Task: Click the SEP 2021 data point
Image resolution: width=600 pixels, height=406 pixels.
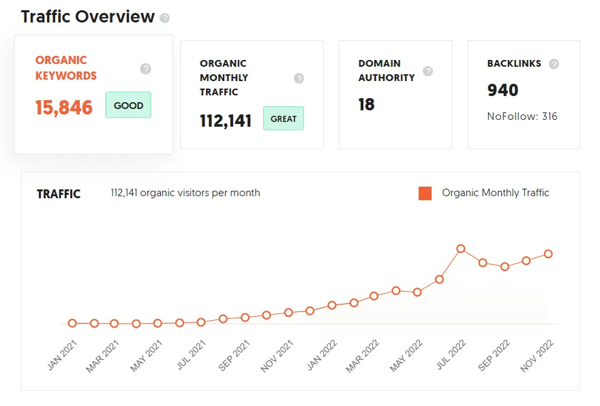Action: click(x=245, y=317)
